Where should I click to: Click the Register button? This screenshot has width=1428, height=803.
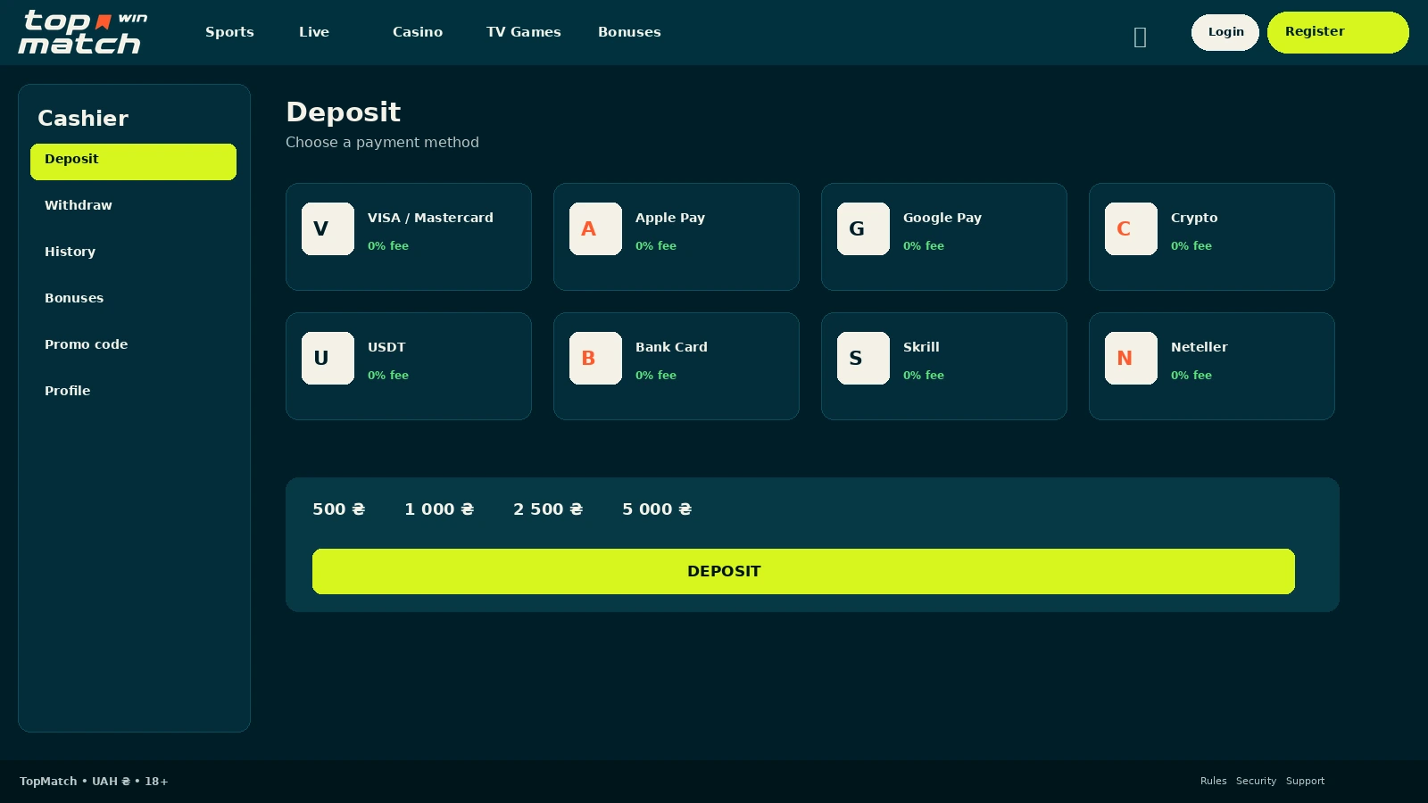tap(1338, 32)
